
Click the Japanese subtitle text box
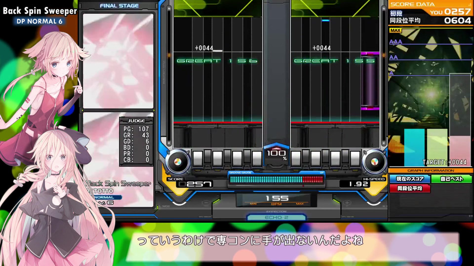pyautogui.click(x=293, y=247)
